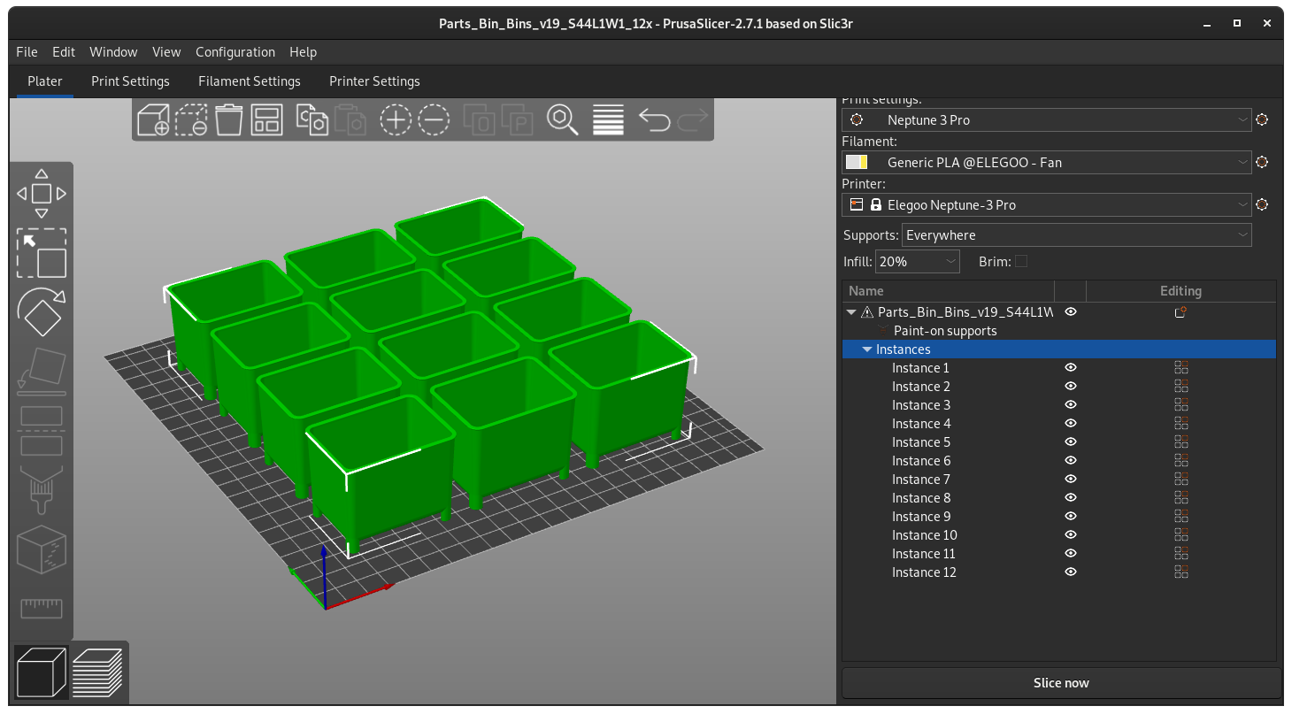
Task: Add a model using the Add icon
Action: click(x=153, y=119)
